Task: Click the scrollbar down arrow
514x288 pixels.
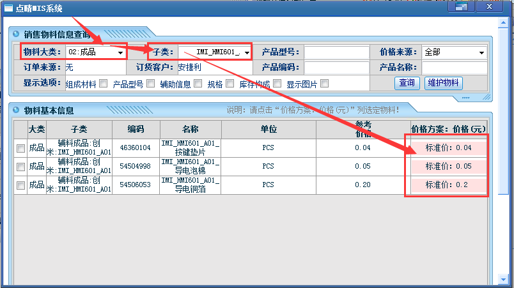Action: pos(503,279)
